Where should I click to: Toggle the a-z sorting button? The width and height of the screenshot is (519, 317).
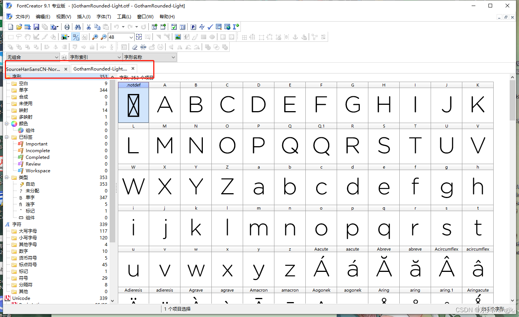(x=64, y=57)
